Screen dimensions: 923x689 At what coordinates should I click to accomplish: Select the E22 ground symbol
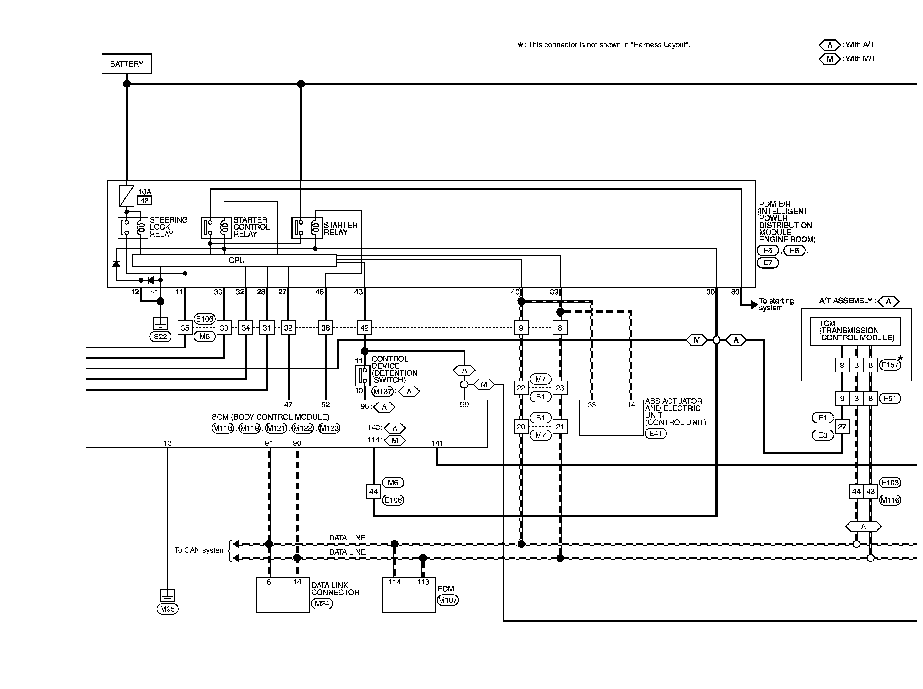coord(160,323)
